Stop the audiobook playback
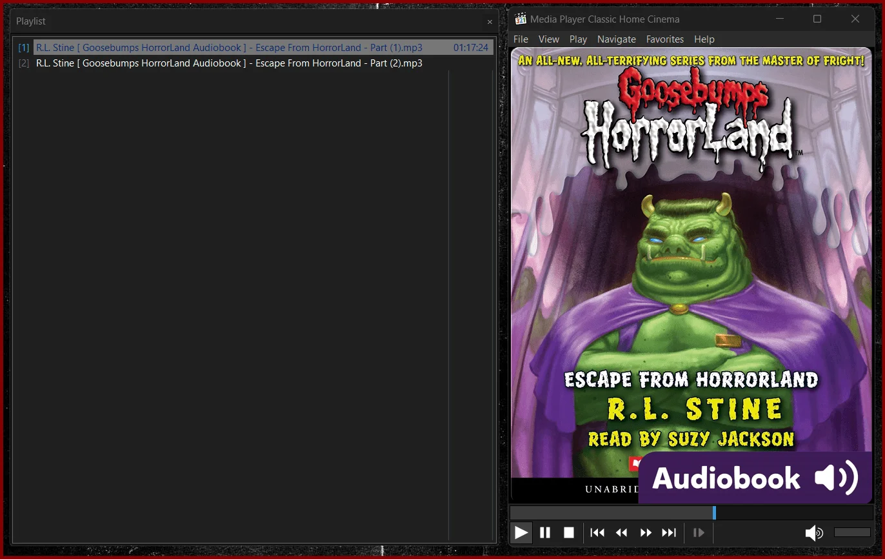The height and width of the screenshot is (559, 885). point(569,533)
